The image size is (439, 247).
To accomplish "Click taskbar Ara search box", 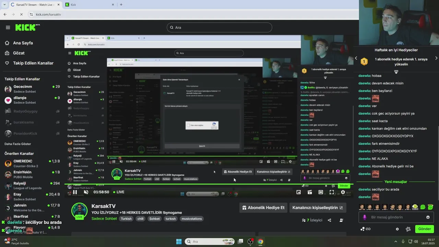I will coord(210,242).
